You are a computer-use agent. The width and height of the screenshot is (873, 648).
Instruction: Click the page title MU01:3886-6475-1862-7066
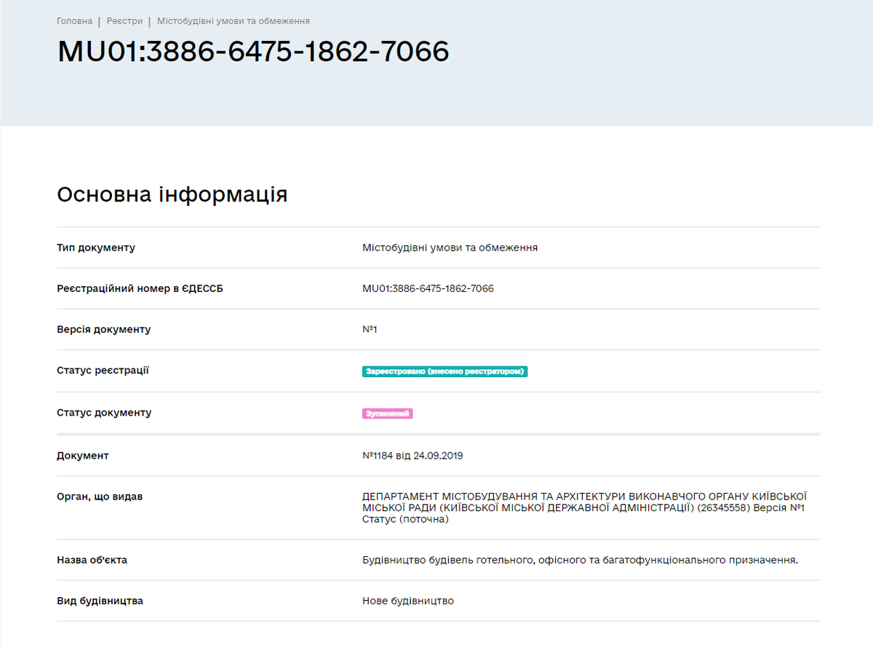tap(253, 52)
